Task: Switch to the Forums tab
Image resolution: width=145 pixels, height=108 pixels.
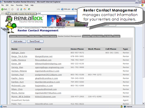Action: pos(117,36)
